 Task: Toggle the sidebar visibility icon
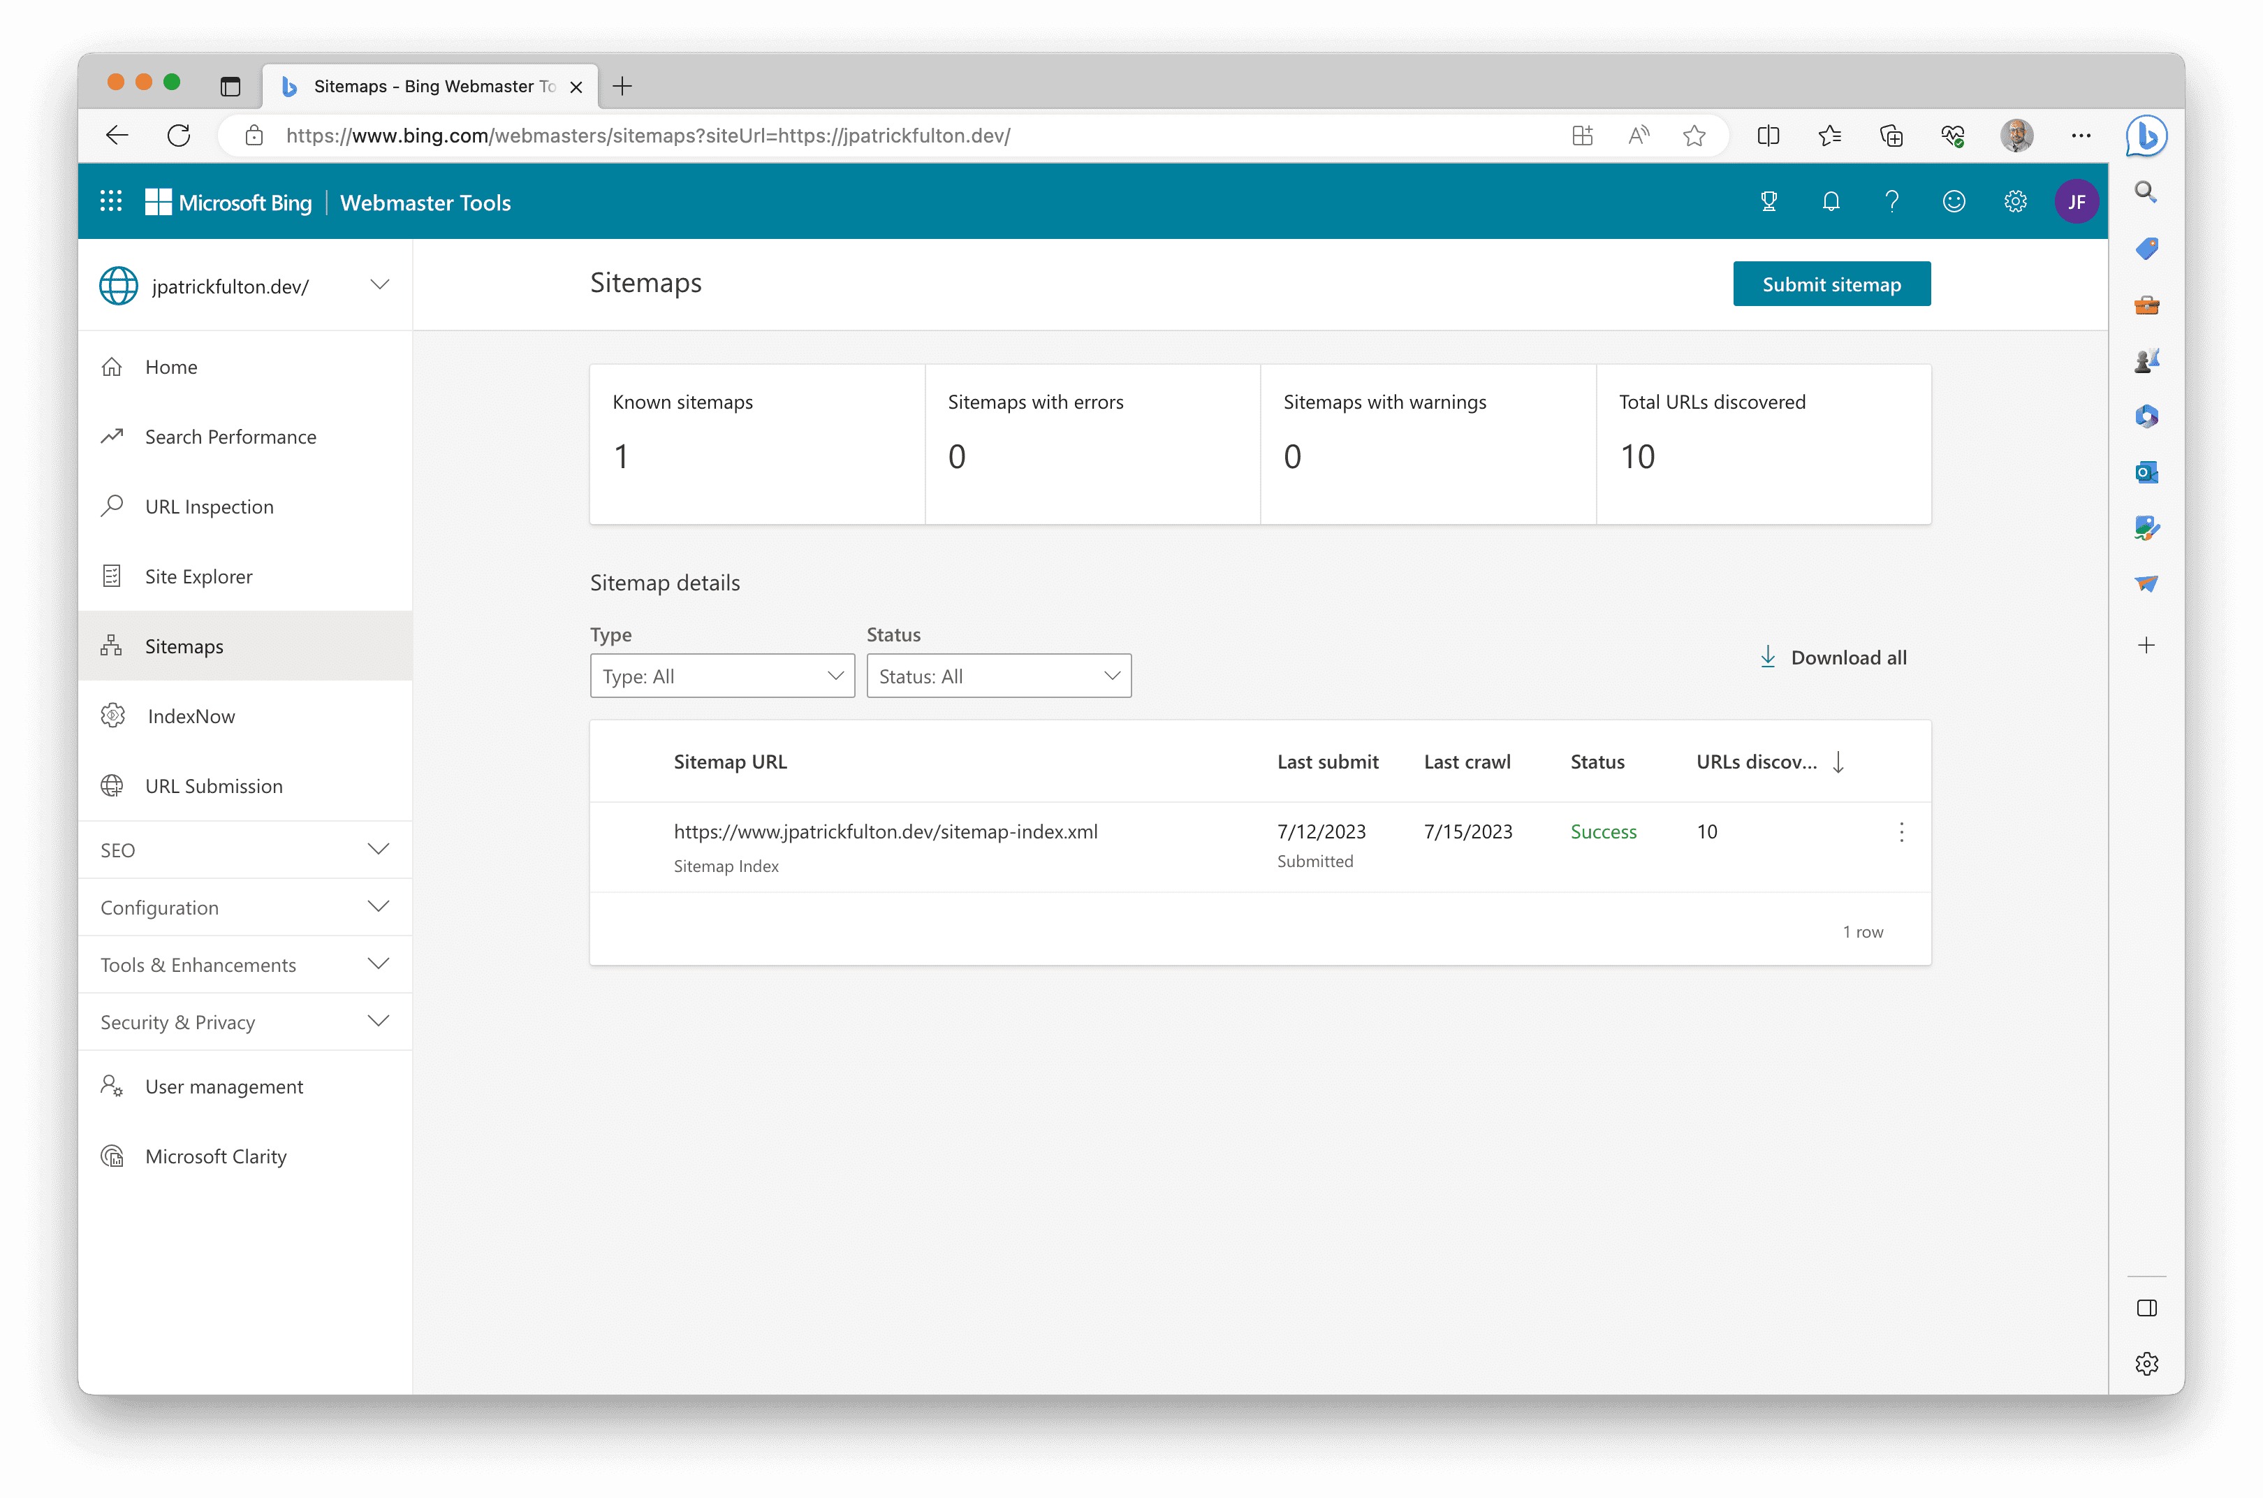click(x=2146, y=1308)
